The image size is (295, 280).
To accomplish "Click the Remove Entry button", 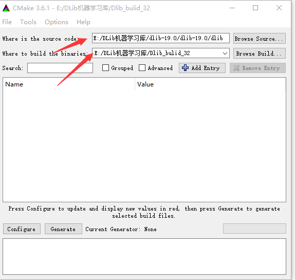I will (257, 68).
